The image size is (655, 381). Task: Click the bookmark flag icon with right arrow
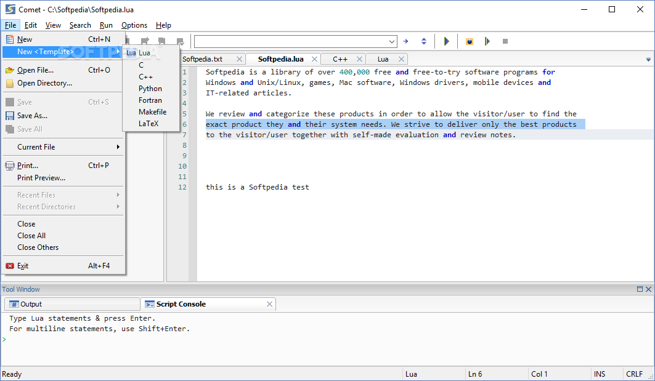145,41
